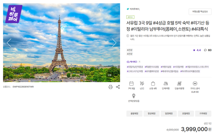Click the crossed-out original price 4,099,000

click(172, 130)
